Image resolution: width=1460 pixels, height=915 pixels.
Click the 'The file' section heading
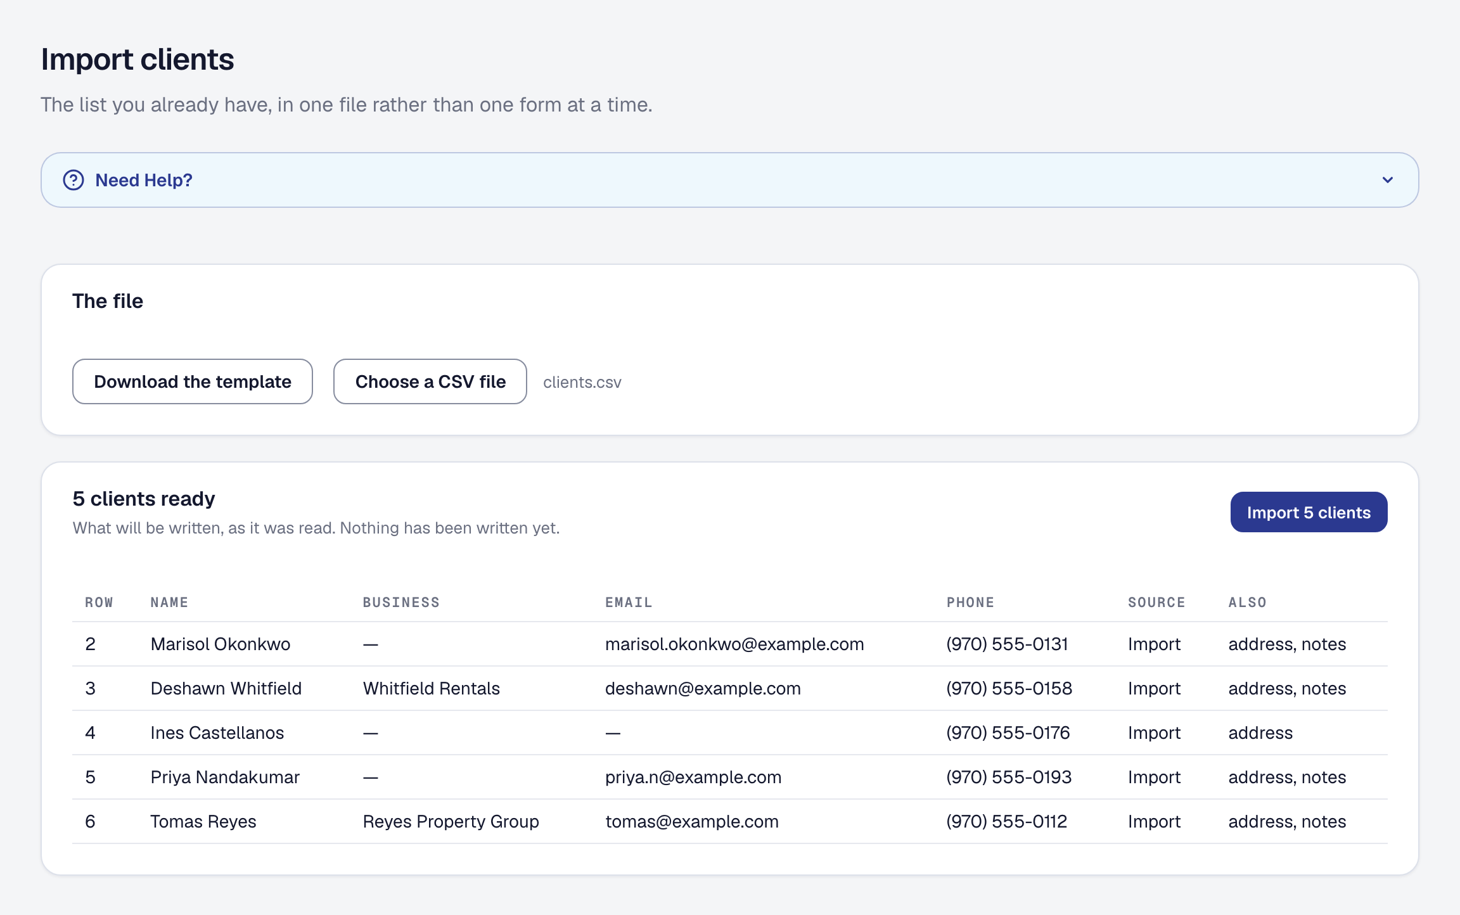pyautogui.click(x=108, y=301)
